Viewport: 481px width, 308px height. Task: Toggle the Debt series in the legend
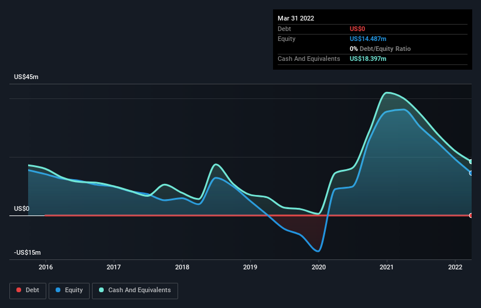pos(27,290)
